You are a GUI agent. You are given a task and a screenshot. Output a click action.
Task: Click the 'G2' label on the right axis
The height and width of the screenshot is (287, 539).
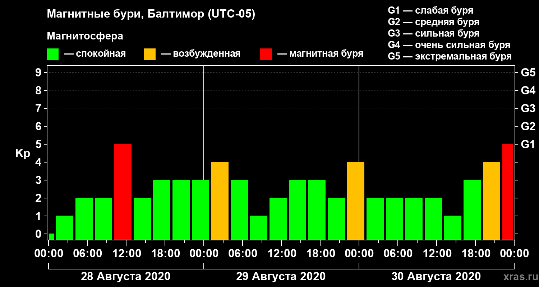pos(528,126)
